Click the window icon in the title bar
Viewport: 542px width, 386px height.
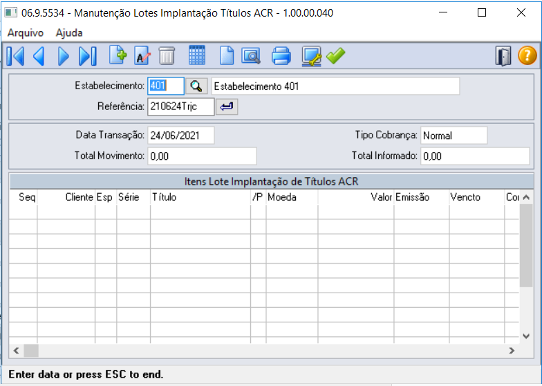11,13
